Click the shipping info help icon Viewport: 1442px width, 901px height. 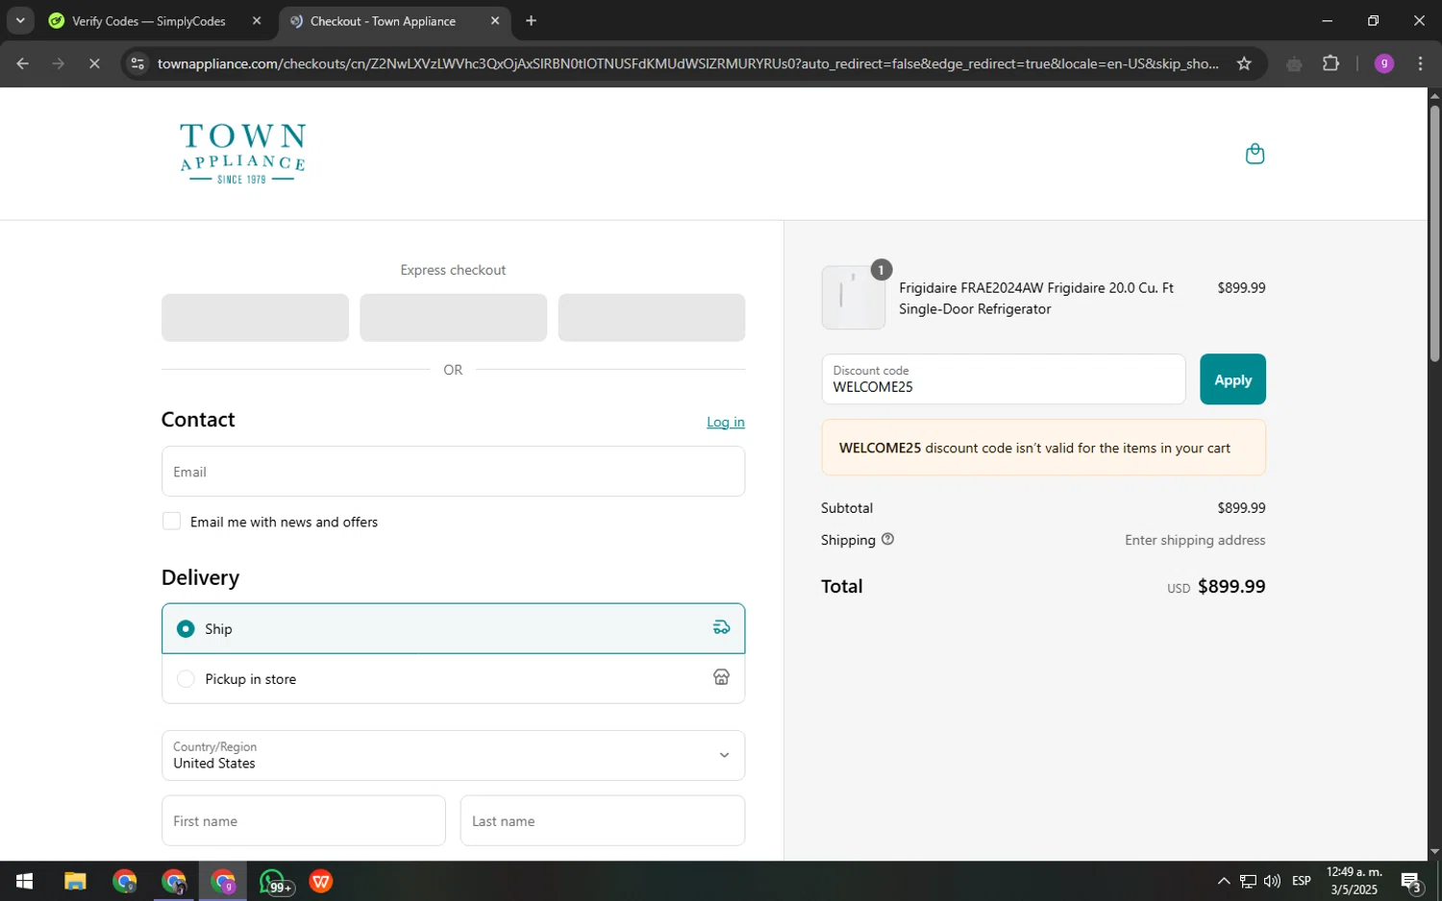887,539
